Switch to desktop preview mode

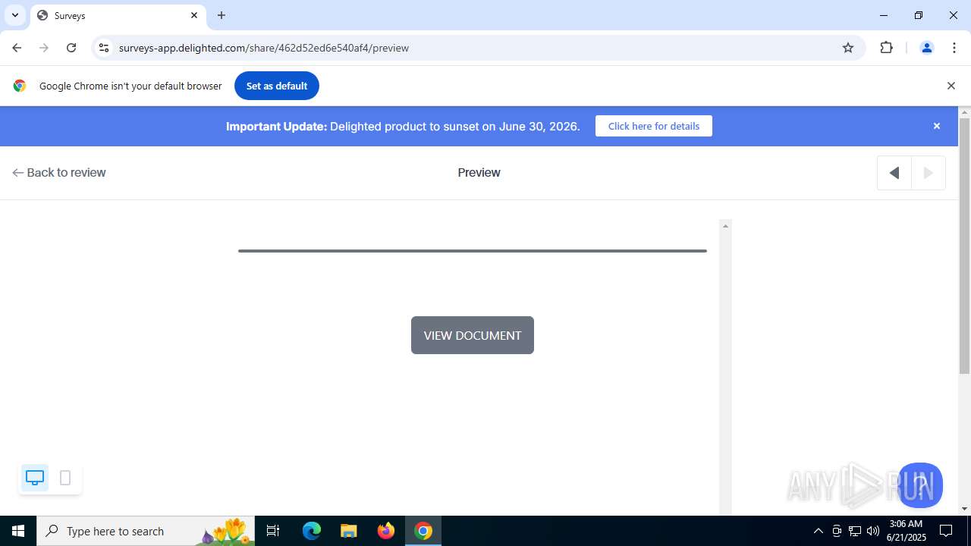point(35,478)
